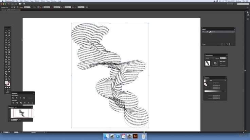Click the GPU Performance rocket icon
Image resolution: width=250 pixels, height=140 pixels.
pyautogui.click(x=24, y=4)
